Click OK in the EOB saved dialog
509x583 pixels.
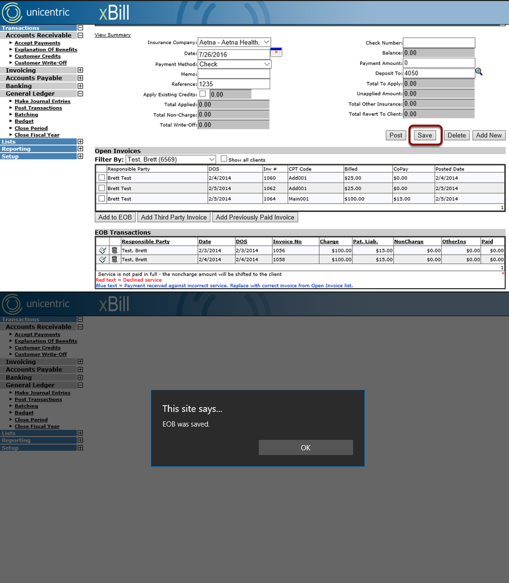click(305, 447)
